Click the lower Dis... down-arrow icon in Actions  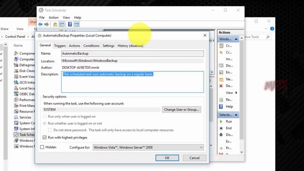(x=221, y=135)
